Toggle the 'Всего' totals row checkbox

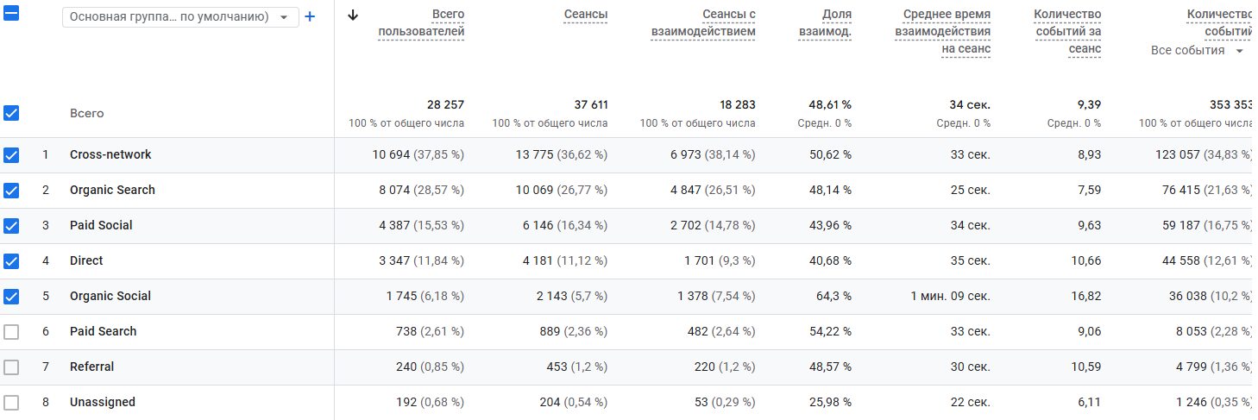11,113
